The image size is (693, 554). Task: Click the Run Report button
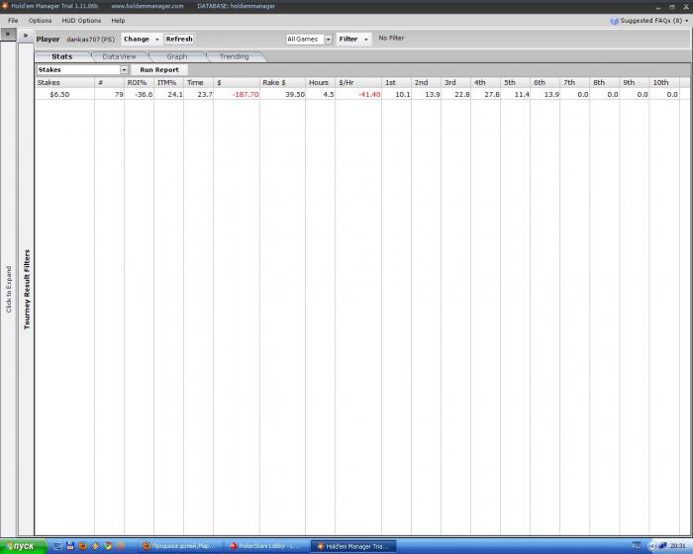(x=159, y=70)
